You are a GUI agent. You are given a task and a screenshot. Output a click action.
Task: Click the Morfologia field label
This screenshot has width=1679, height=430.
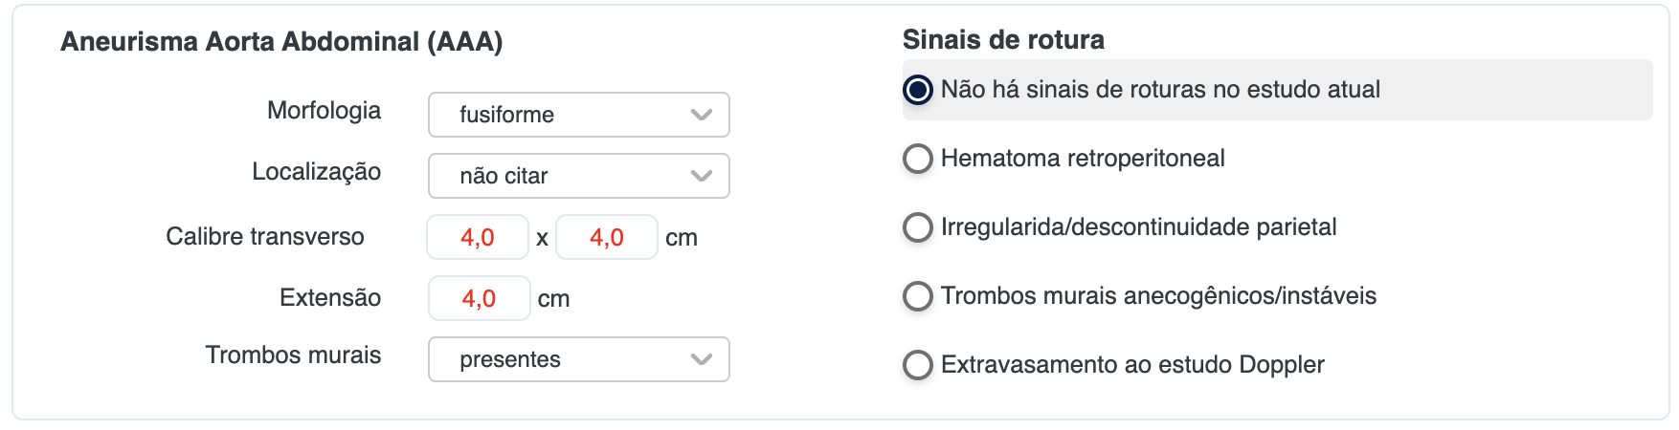[x=324, y=111]
